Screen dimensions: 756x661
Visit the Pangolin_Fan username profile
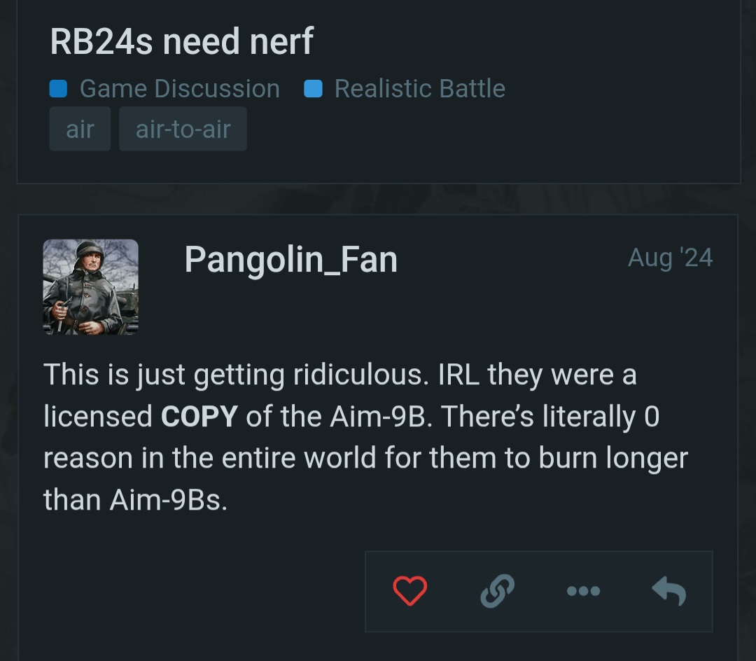pos(290,260)
